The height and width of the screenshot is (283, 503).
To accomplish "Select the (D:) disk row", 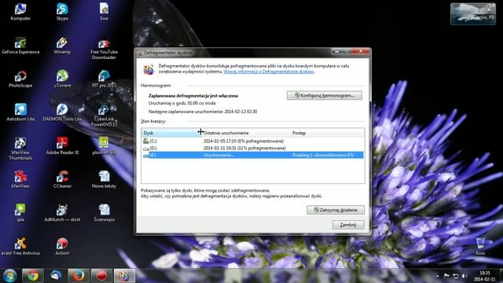I will [253, 148].
